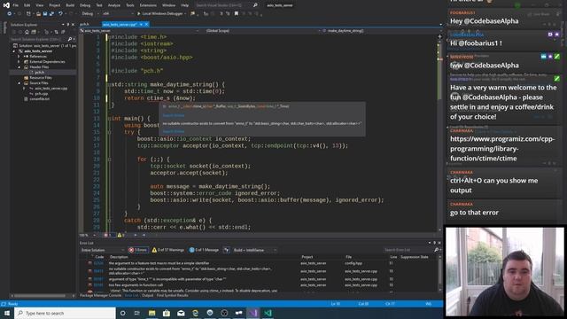Click the editor split handle above the scrollbar

pyautogui.click(x=439, y=36)
